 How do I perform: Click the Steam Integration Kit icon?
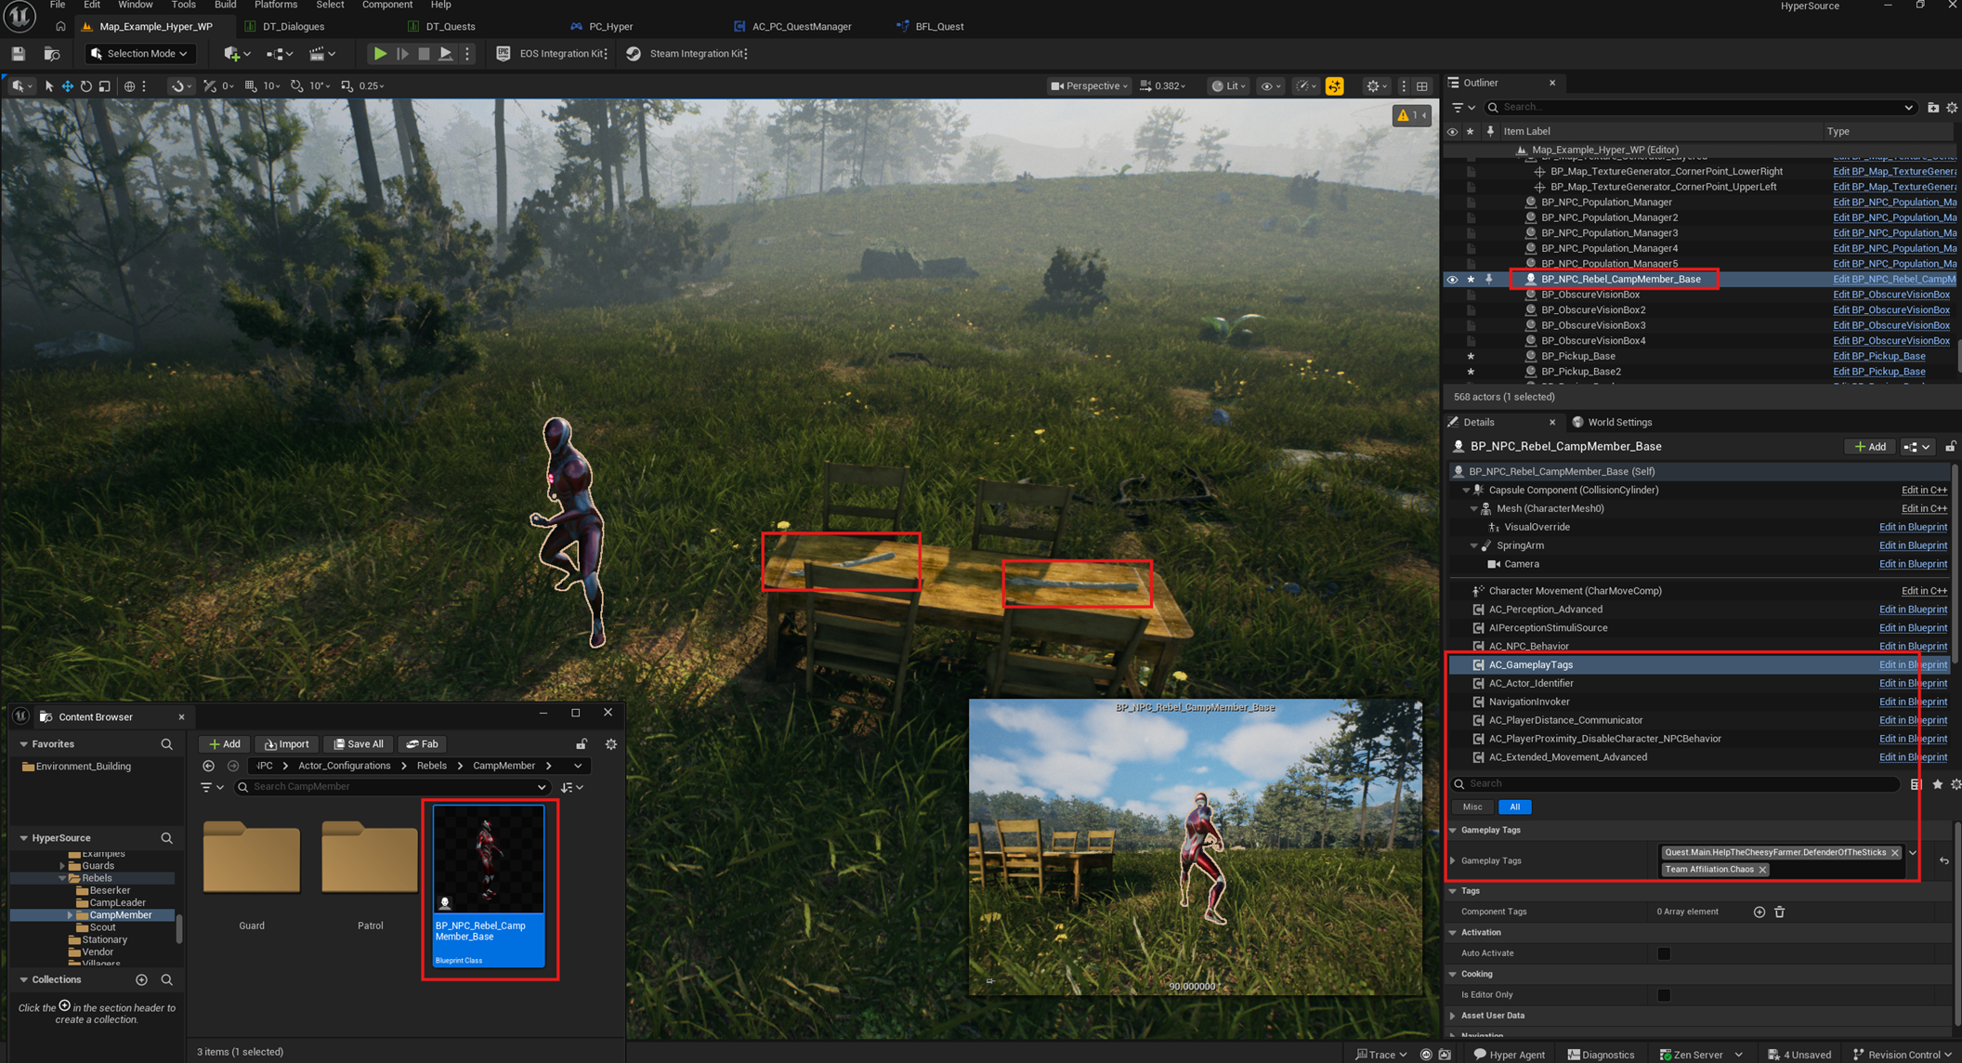(x=634, y=54)
